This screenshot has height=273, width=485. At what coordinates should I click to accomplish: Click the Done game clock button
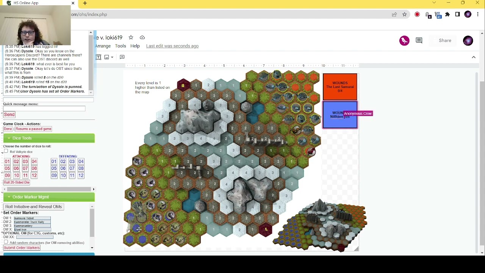point(8,129)
